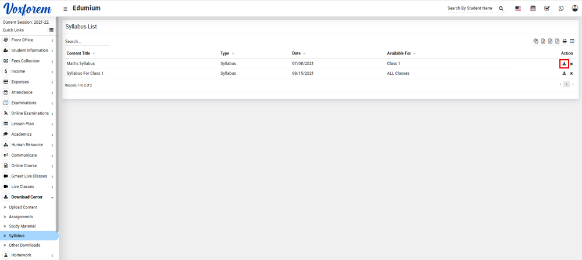Export the syllabus list as PDF
Screen dimensions: 582x260
557,41
